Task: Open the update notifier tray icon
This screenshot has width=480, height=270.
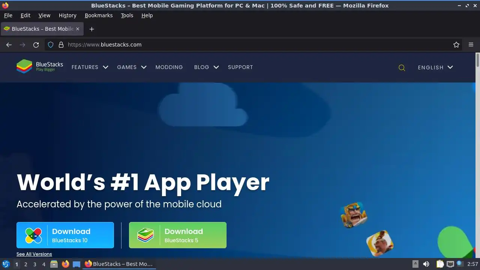Action: tap(460, 264)
